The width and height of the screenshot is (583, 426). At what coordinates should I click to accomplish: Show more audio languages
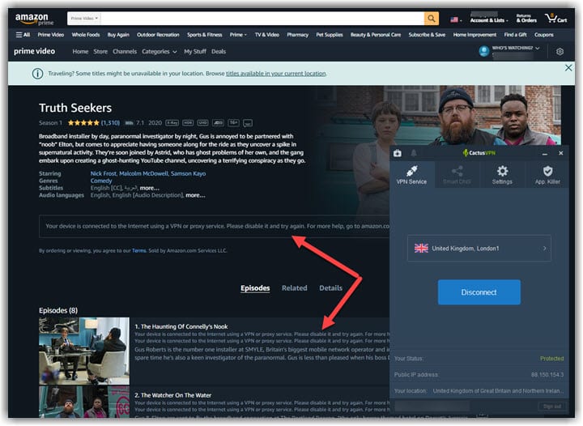pyautogui.click(x=196, y=195)
